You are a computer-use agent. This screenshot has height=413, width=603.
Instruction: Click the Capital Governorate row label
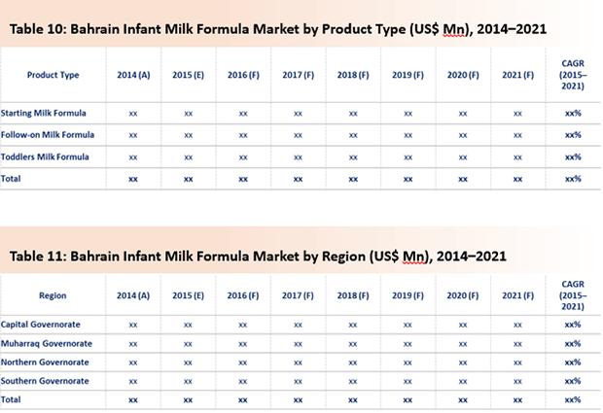[41, 325]
